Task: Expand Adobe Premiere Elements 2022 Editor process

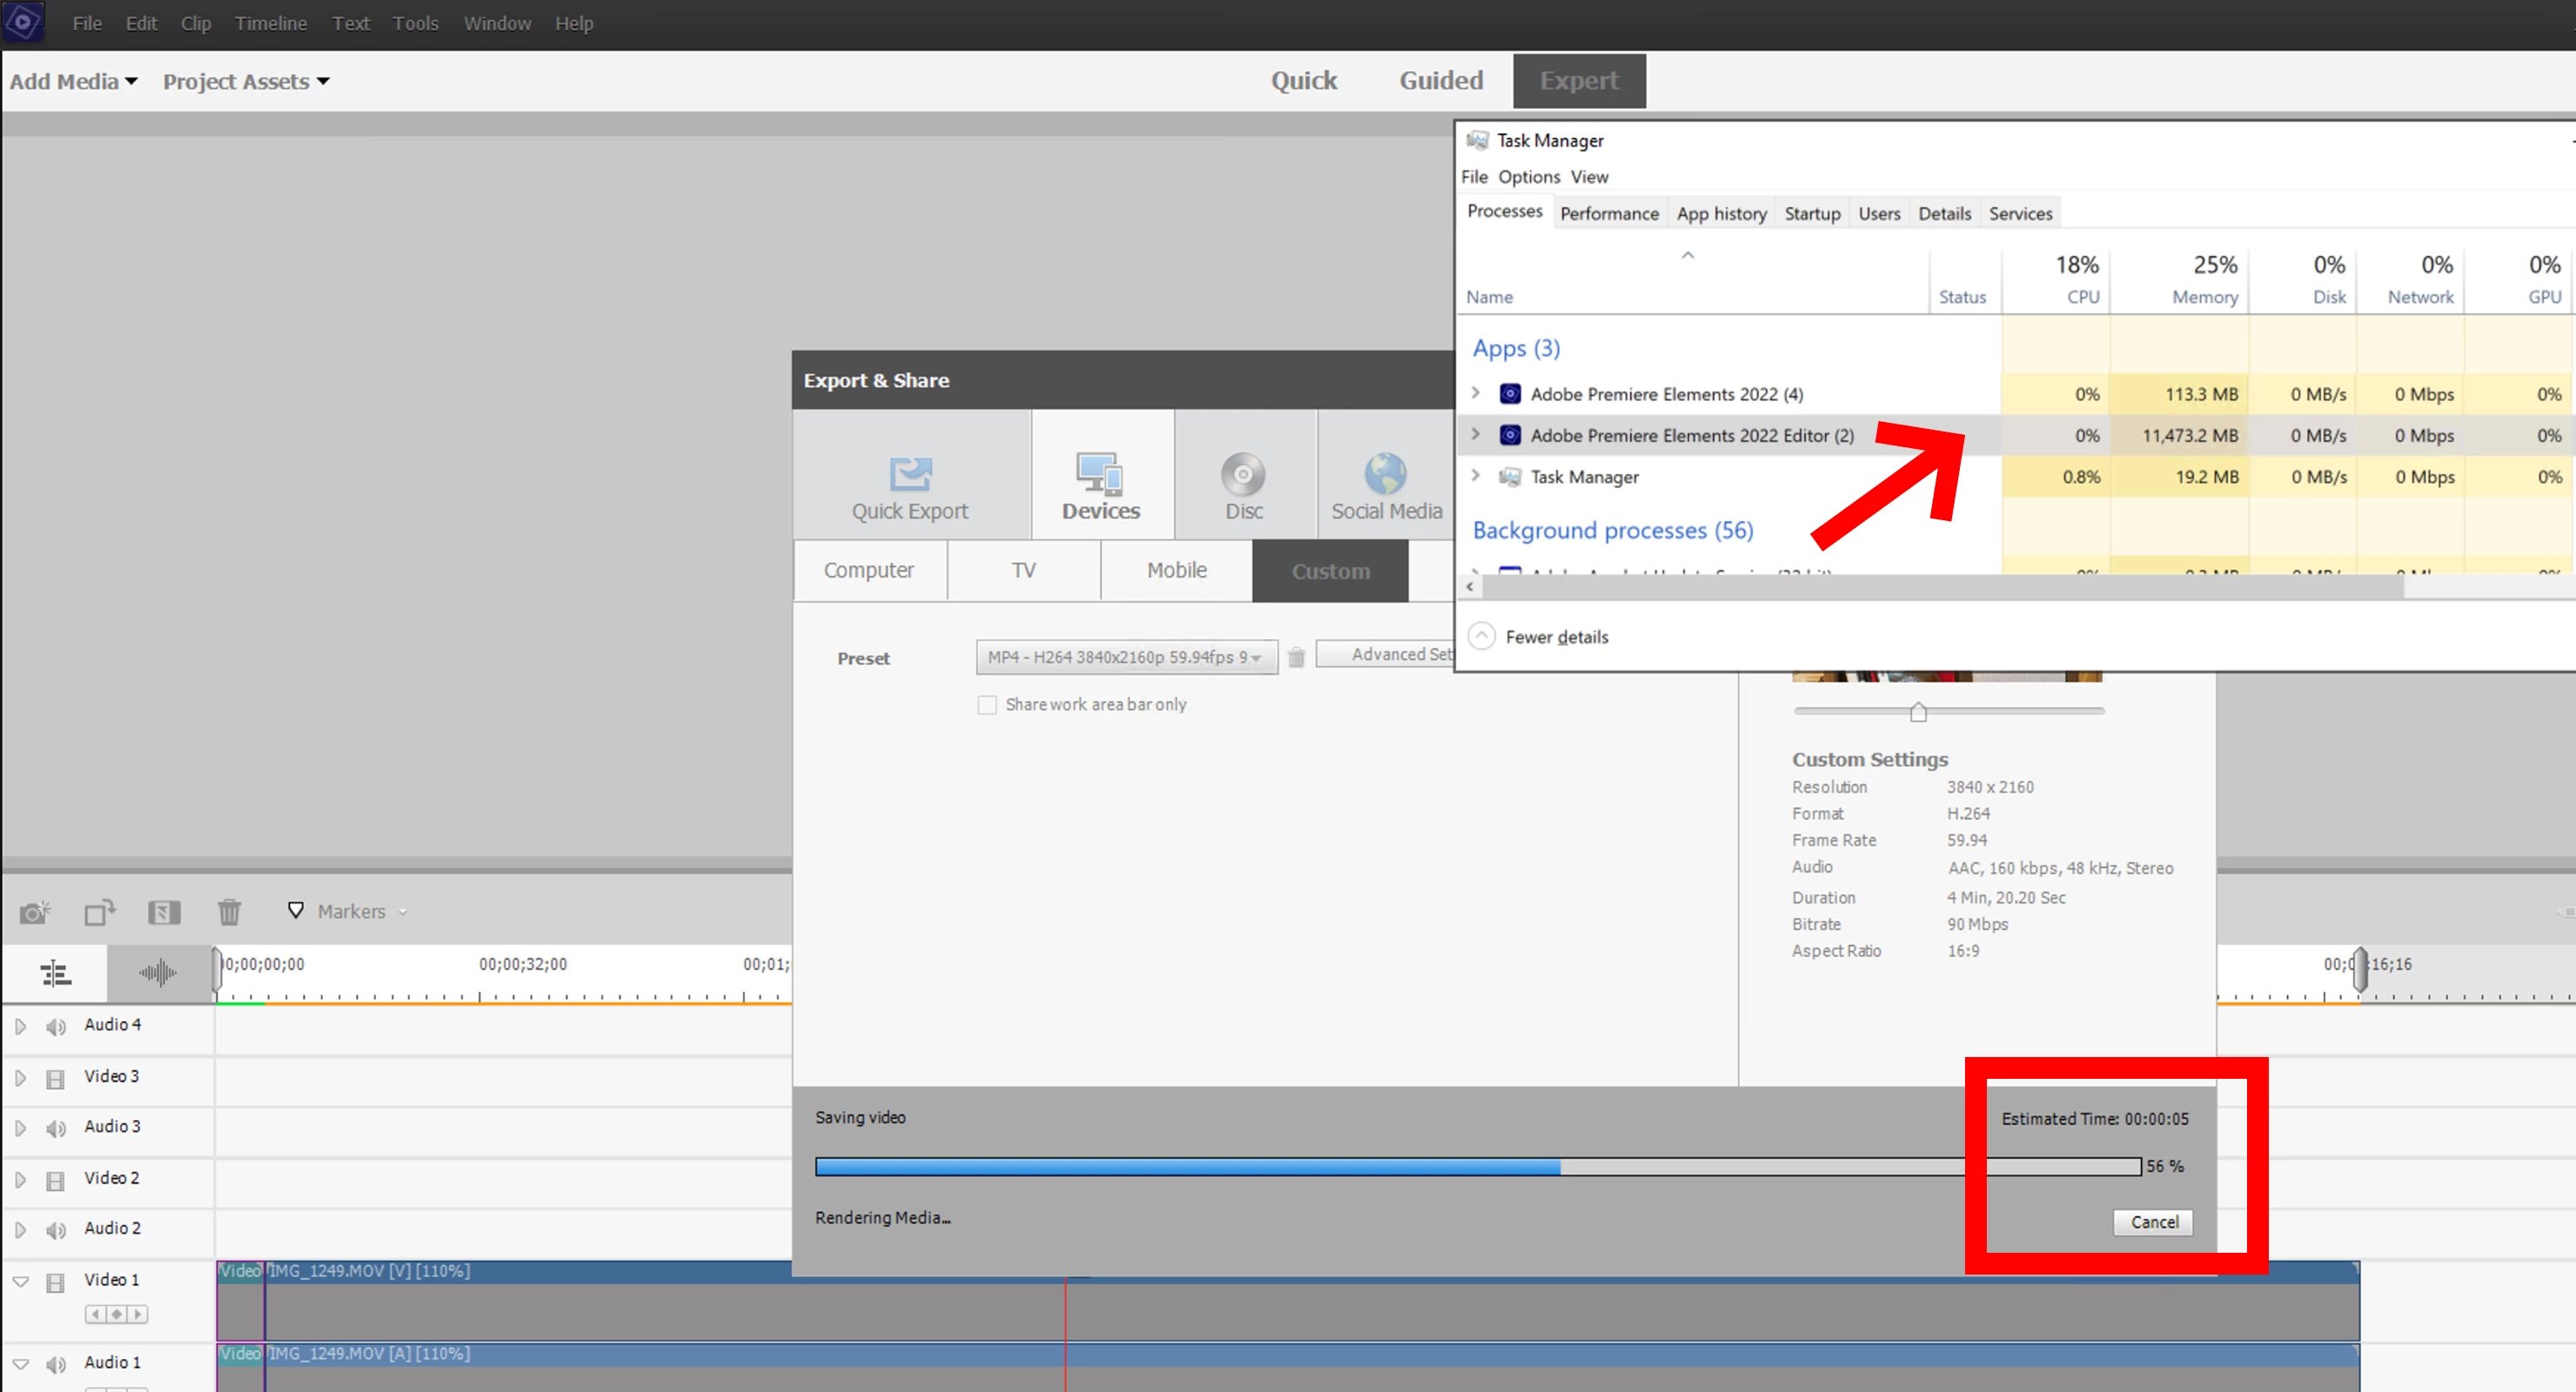Action: point(1475,435)
